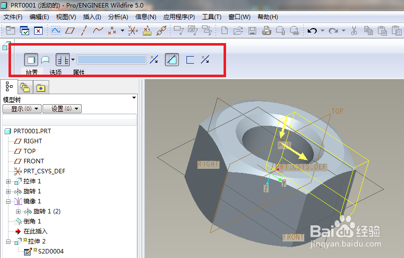Flip extrude depth direction arrow after field

tap(154, 60)
